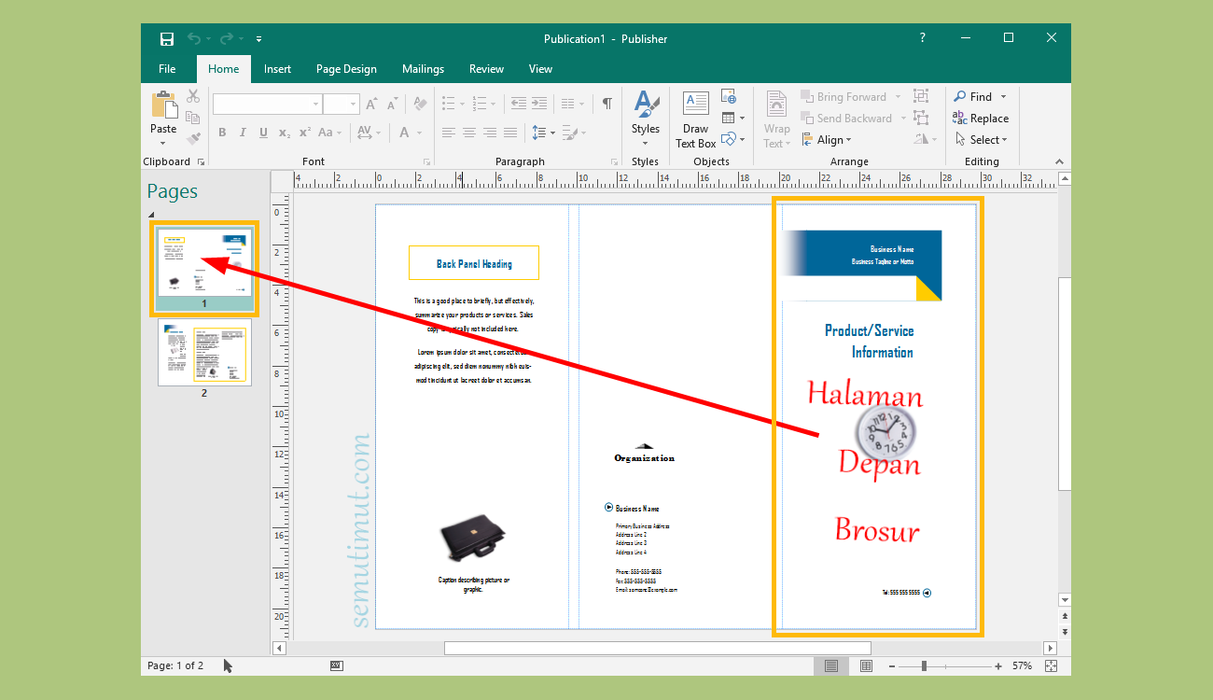Toggle Italic formatting

pos(243,133)
